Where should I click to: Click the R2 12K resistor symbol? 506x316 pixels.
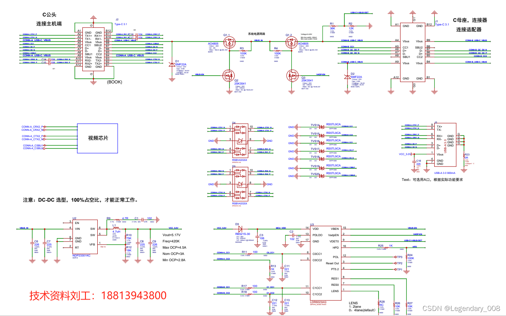(351, 26)
